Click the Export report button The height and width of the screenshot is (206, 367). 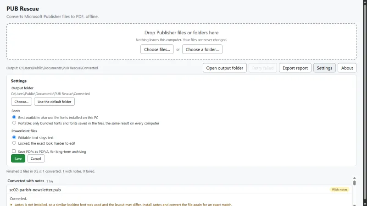pyautogui.click(x=295, y=68)
